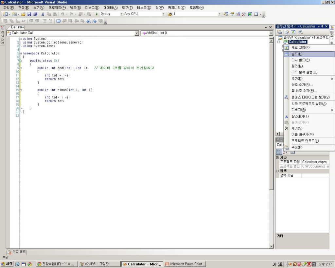Click the Copy icon in toolbar
The image size is (335, 268).
pyautogui.click(x=49, y=14)
